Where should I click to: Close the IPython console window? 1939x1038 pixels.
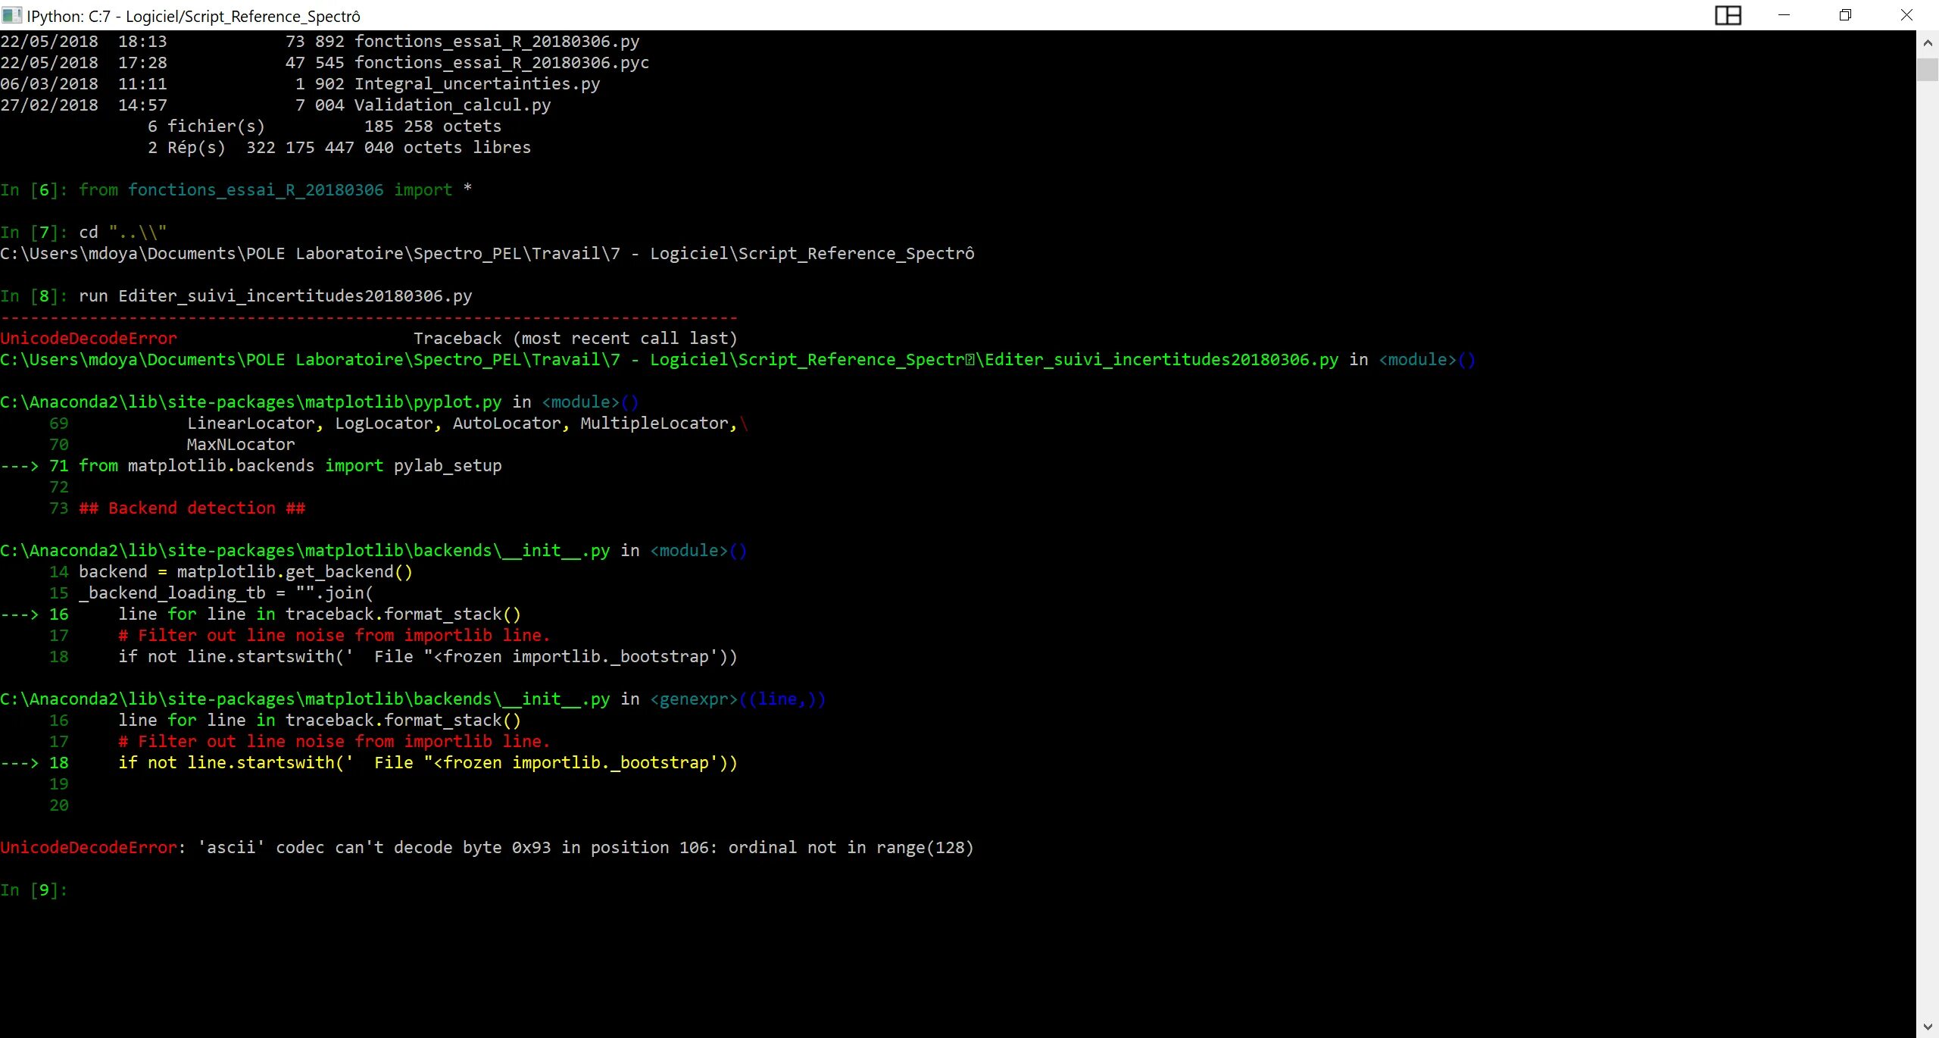click(1906, 15)
